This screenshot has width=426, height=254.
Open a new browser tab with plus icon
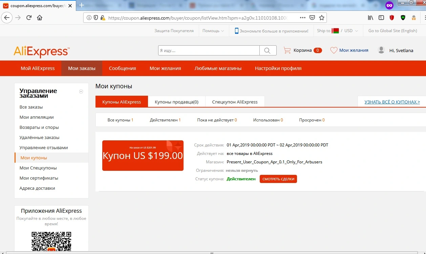81,5
